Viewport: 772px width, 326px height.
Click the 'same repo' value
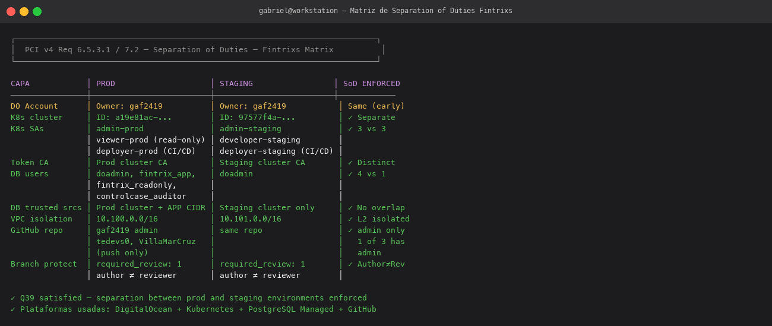click(241, 230)
